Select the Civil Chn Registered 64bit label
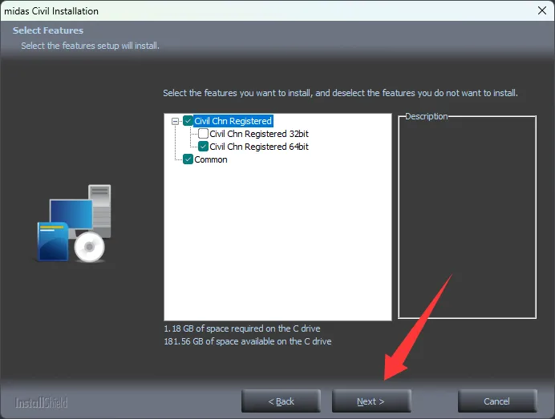This screenshot has width=555, height=419. 259,147
